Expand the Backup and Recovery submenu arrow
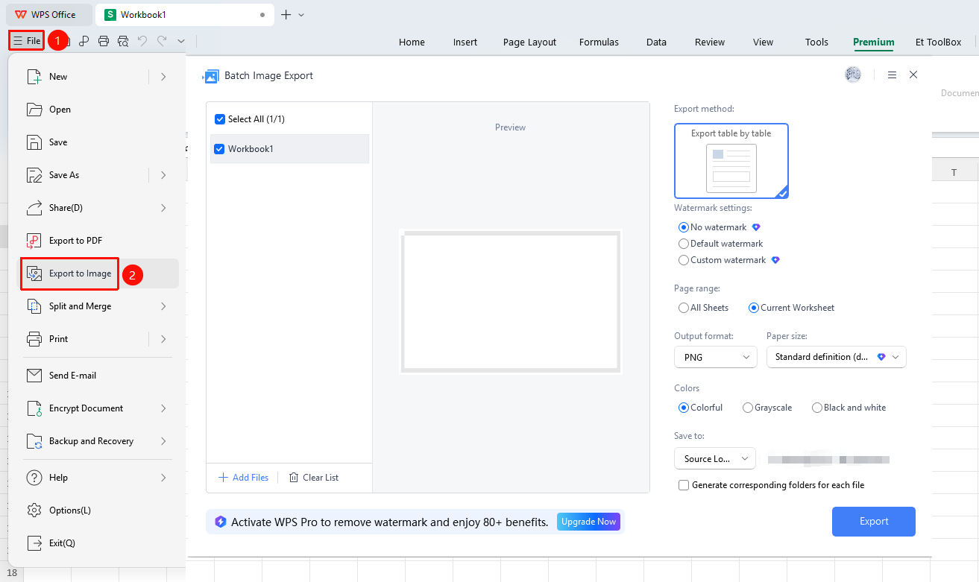 163,441
